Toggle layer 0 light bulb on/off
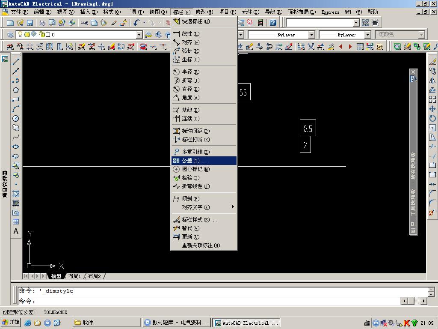Viewport: 438px width, 329px height. point(20,34)
